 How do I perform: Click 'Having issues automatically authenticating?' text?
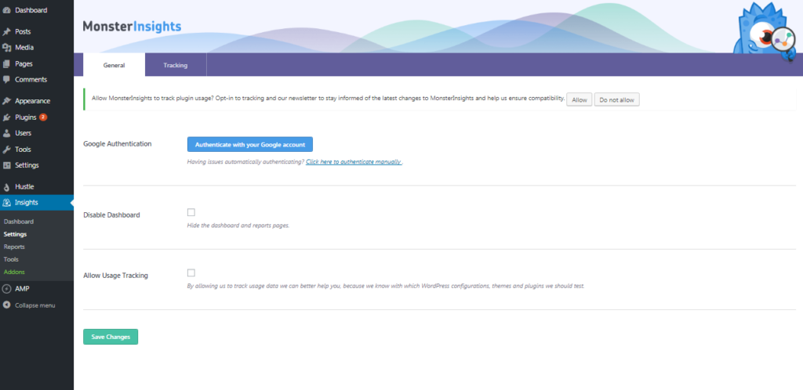tap(245, 161)
